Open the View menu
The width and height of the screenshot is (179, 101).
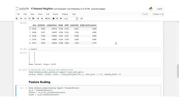tap(32, 14)
